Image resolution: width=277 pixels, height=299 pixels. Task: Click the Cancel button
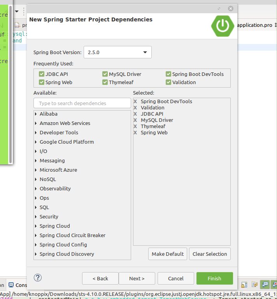click(175, 278)
